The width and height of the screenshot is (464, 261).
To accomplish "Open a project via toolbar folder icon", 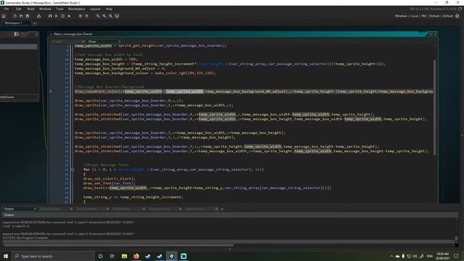I will point(21,16).
